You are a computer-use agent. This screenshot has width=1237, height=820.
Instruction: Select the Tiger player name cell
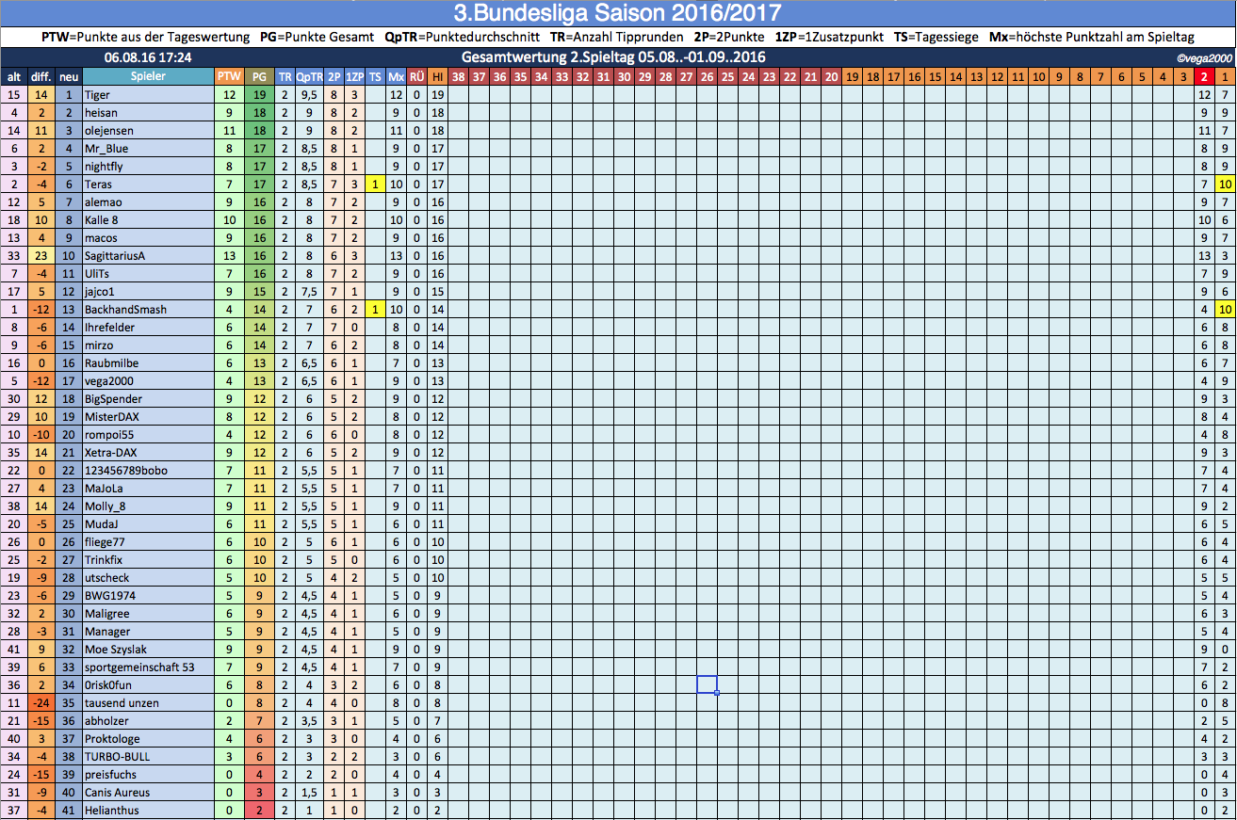[148, 94]
